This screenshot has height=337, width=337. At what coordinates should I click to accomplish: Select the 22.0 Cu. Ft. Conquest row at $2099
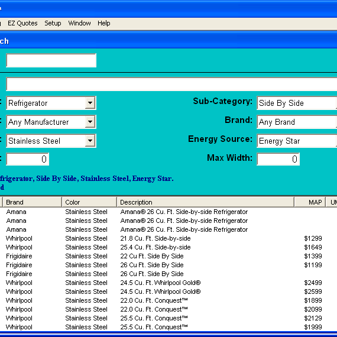click(x=168, y=309)
